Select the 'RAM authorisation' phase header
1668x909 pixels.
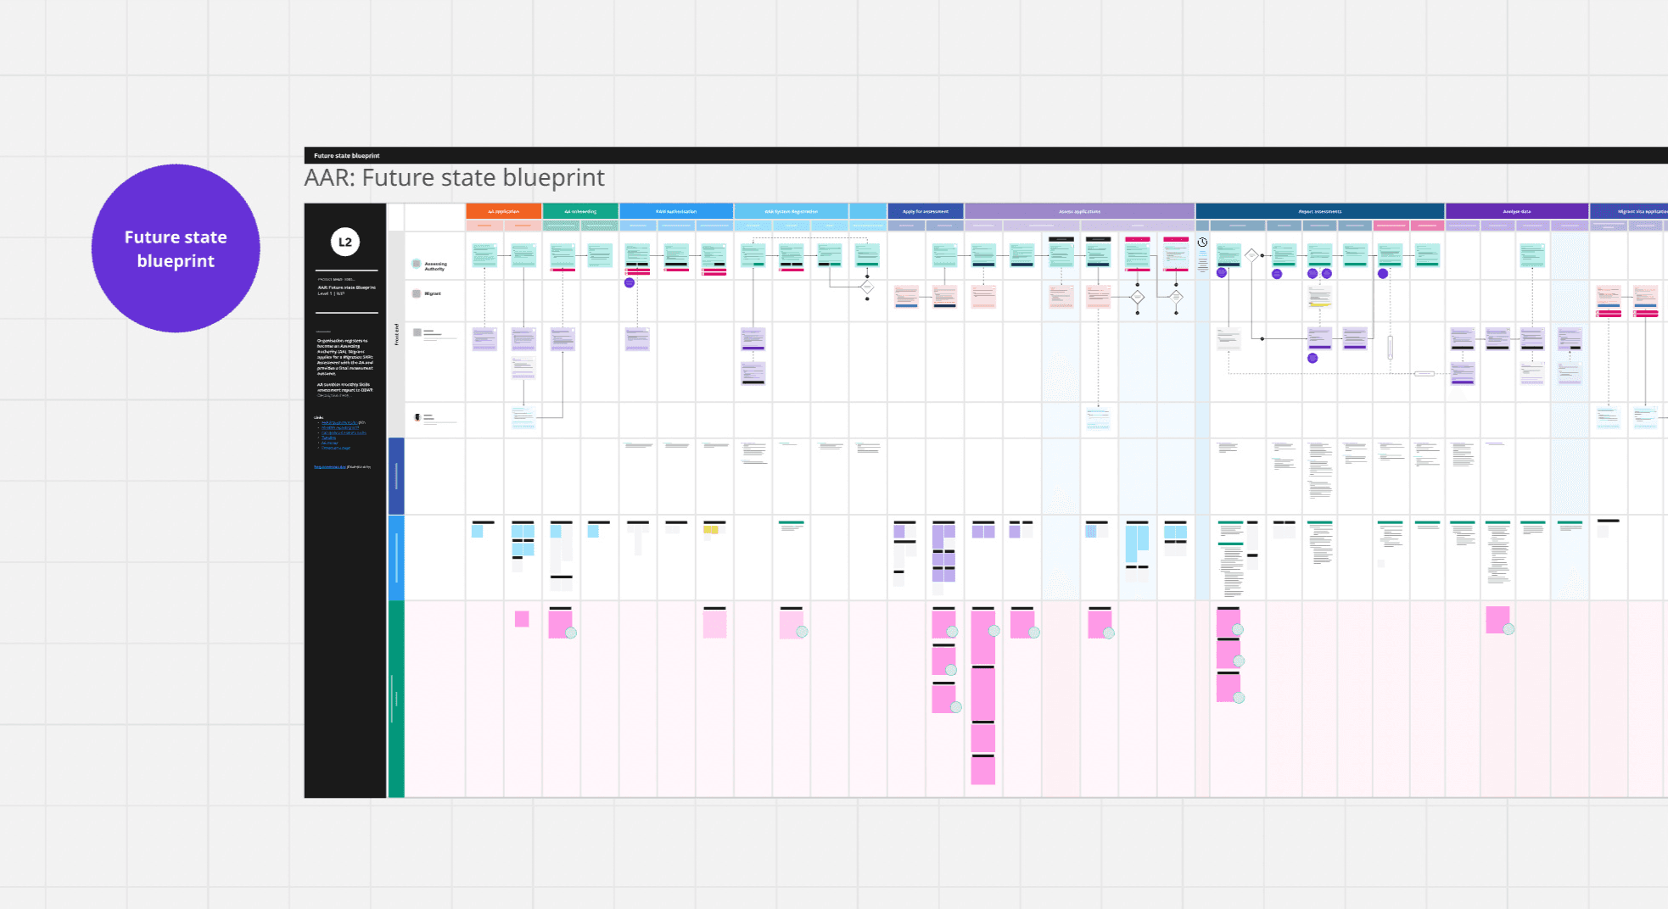(676, 211)
